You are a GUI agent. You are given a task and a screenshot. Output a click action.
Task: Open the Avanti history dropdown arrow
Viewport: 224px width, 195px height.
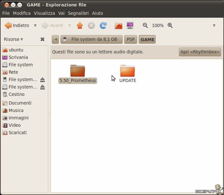point(70,25)
